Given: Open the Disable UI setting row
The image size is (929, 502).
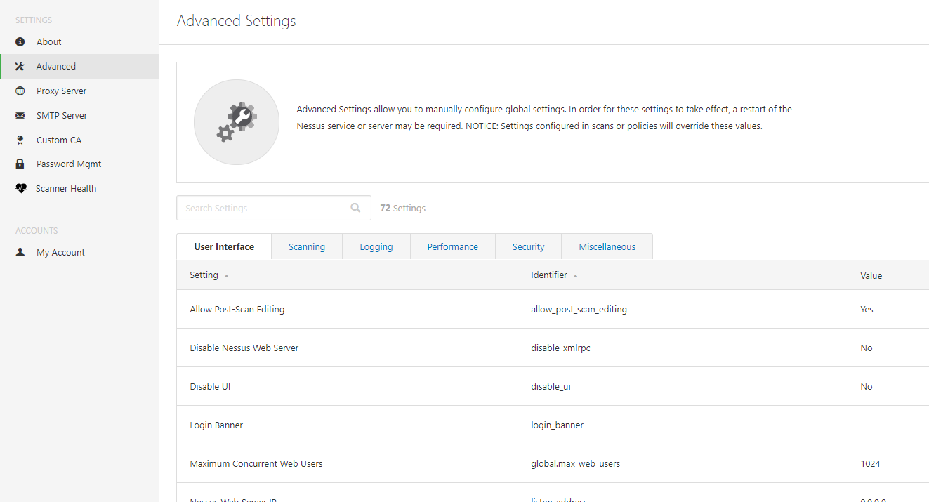Looking at the screenshot, I should pos(211,387).
